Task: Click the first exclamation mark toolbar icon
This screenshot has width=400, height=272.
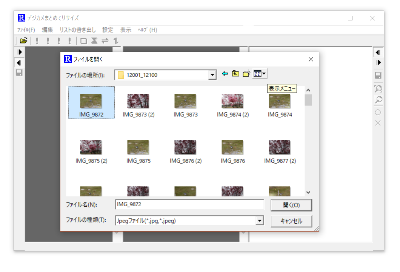Action: click(37, 41)
